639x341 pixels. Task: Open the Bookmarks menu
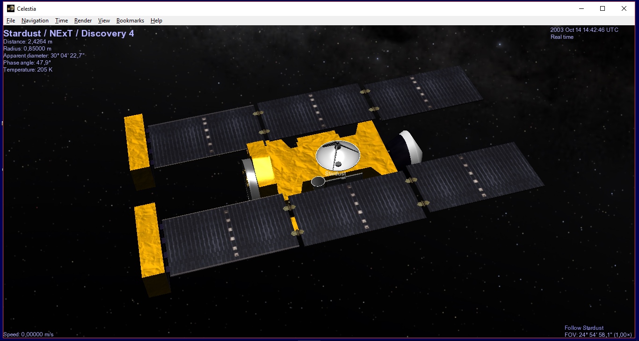click(x=130, y=21)
